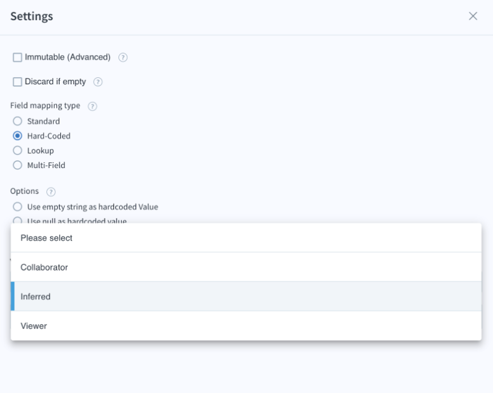This screenshot has height=393, width=493.
Task: Select the highlighted Inferred option
Action: pos(246,297)
